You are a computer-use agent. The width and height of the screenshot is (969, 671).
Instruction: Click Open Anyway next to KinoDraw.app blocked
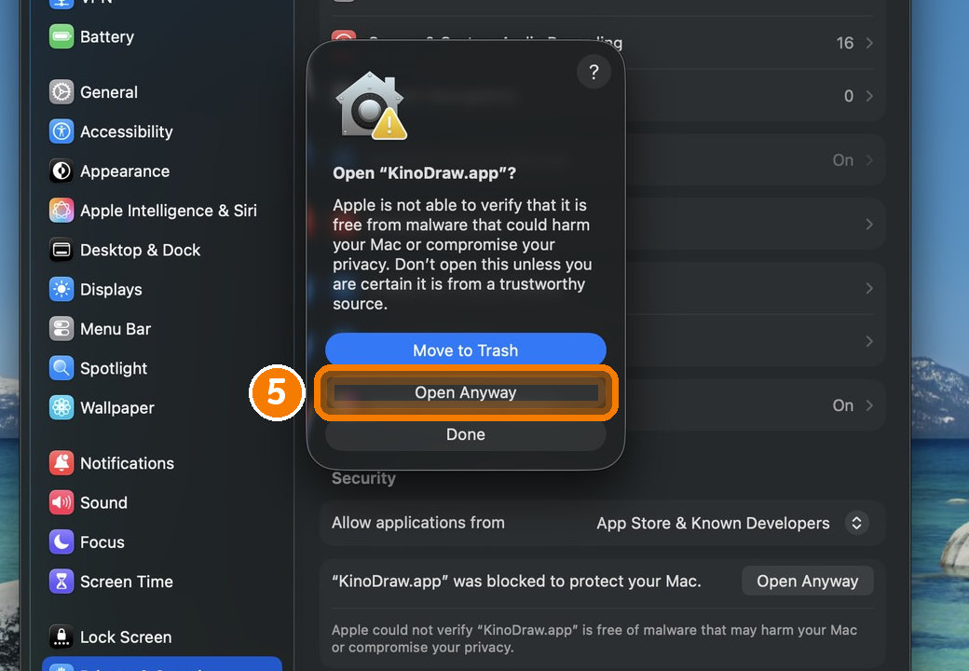coord(807,582)
